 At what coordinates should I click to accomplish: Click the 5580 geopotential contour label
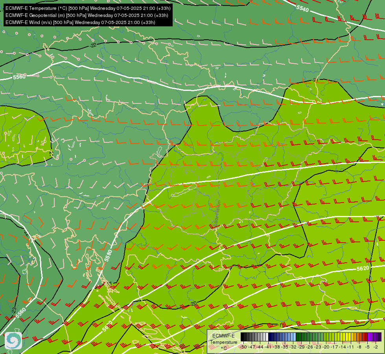[x=108, y=256]
